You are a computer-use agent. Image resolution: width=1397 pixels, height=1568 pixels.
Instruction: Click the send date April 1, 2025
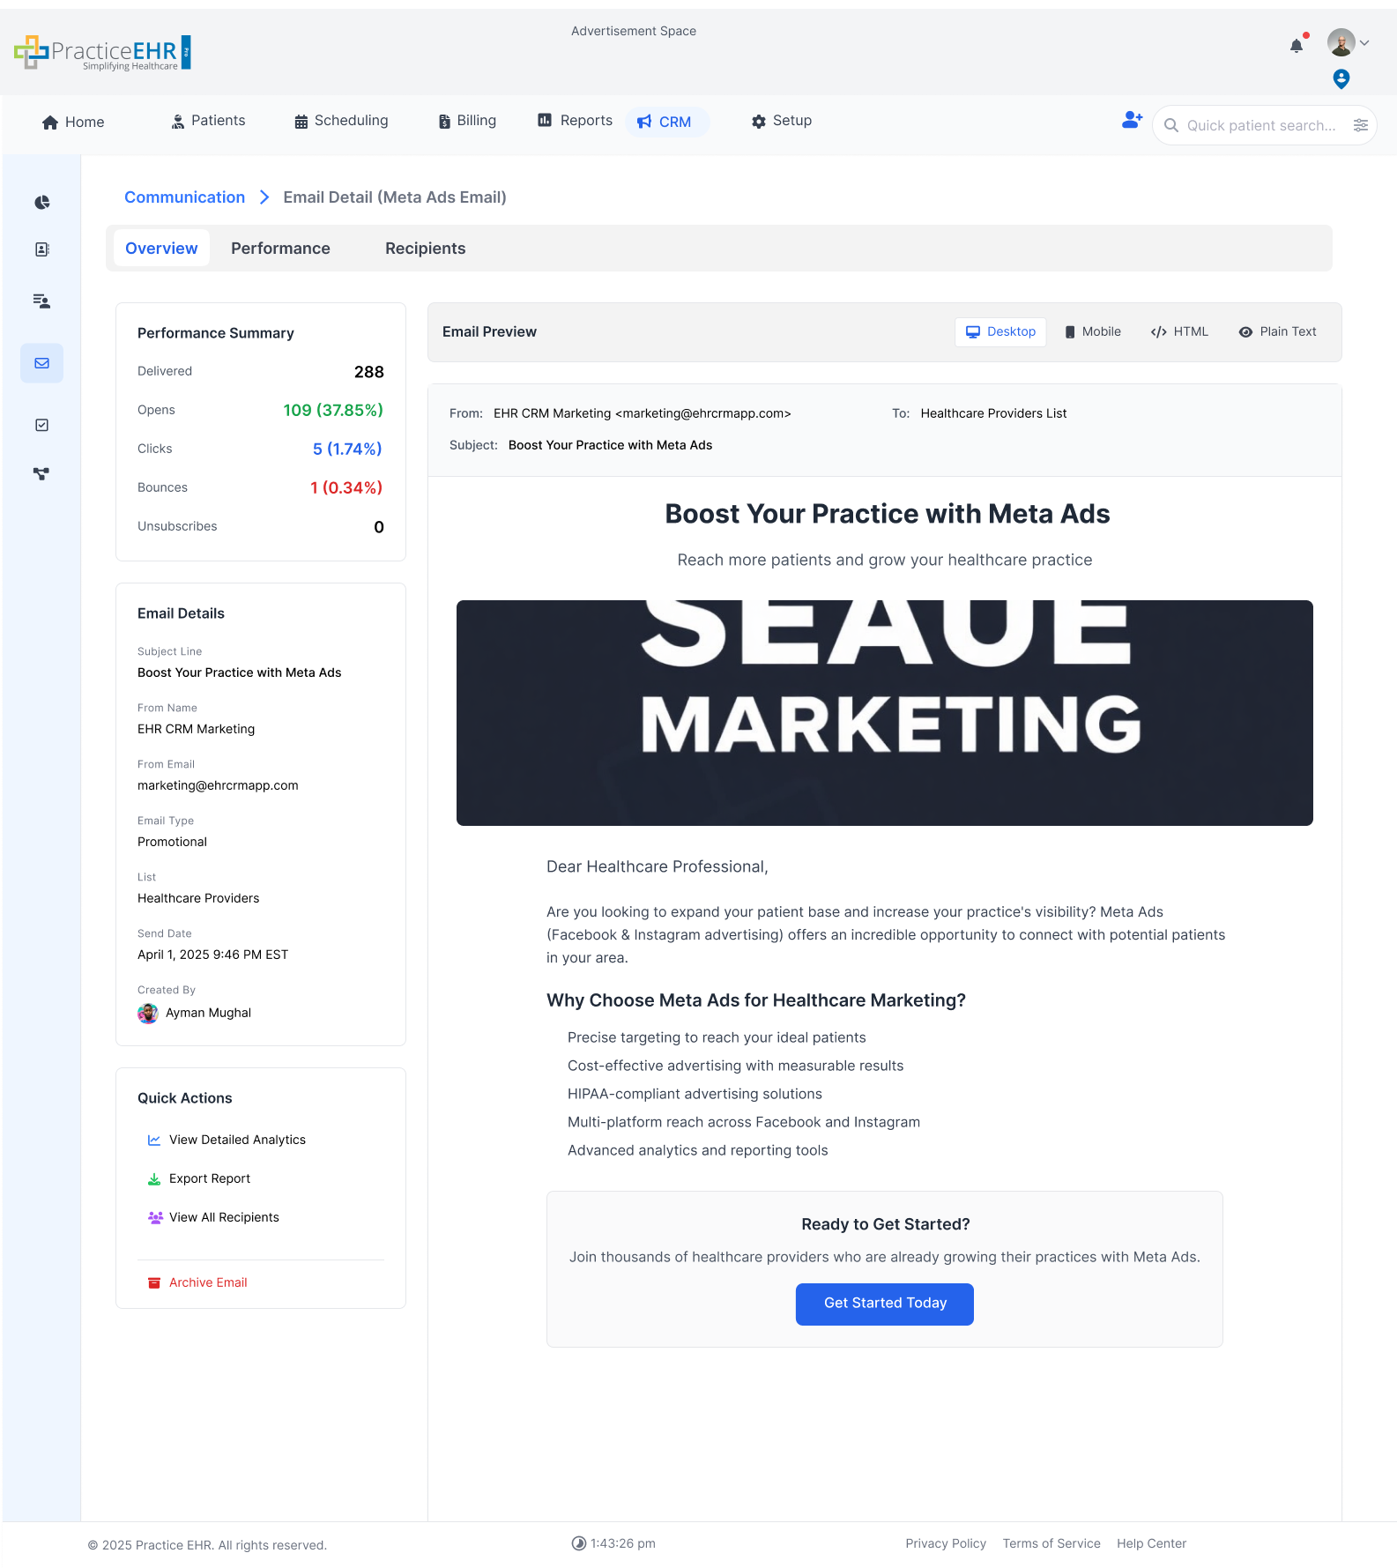click(212, 955)
